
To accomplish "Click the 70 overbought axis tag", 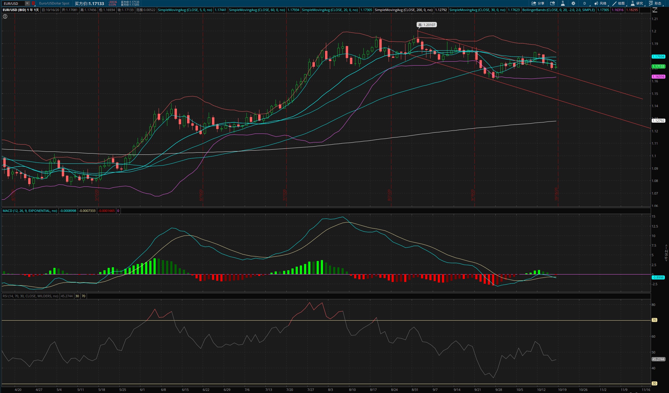I will coord(654,320).
